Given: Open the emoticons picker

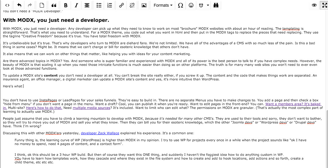Looking at the screenshot, I should pyautogui.click(x=191, y=6).
